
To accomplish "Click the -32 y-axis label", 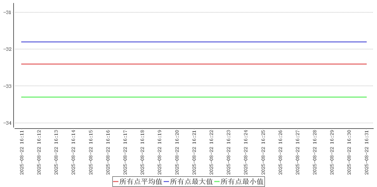I will pos(7,49).
